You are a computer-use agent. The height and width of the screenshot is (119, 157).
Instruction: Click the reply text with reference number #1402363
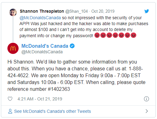[76, 75]
